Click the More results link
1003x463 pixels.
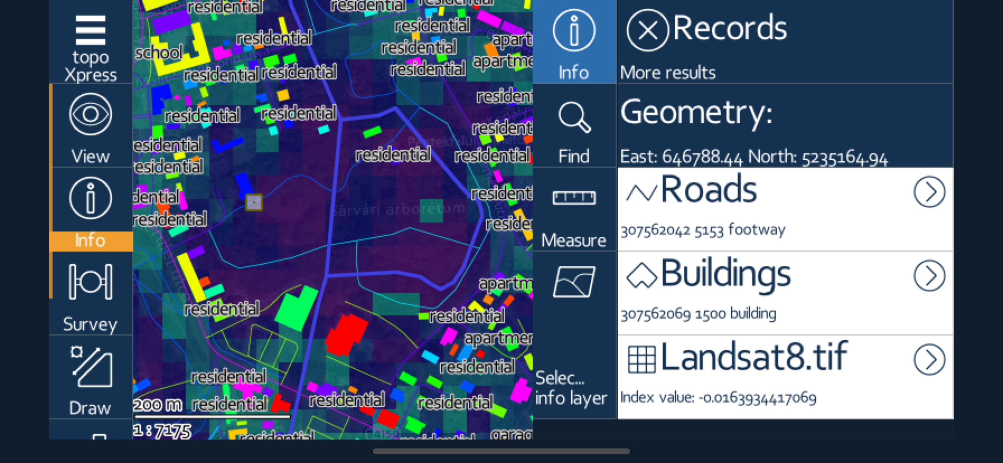click(x=668, y=73)
